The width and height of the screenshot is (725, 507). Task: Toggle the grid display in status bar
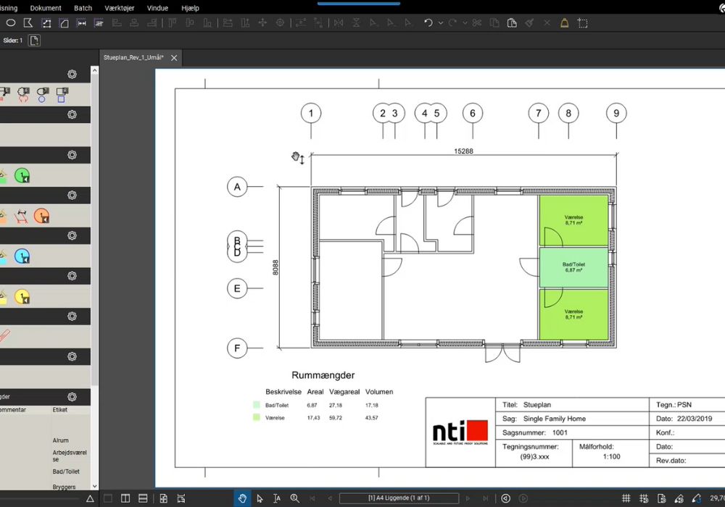coord(626,498)
